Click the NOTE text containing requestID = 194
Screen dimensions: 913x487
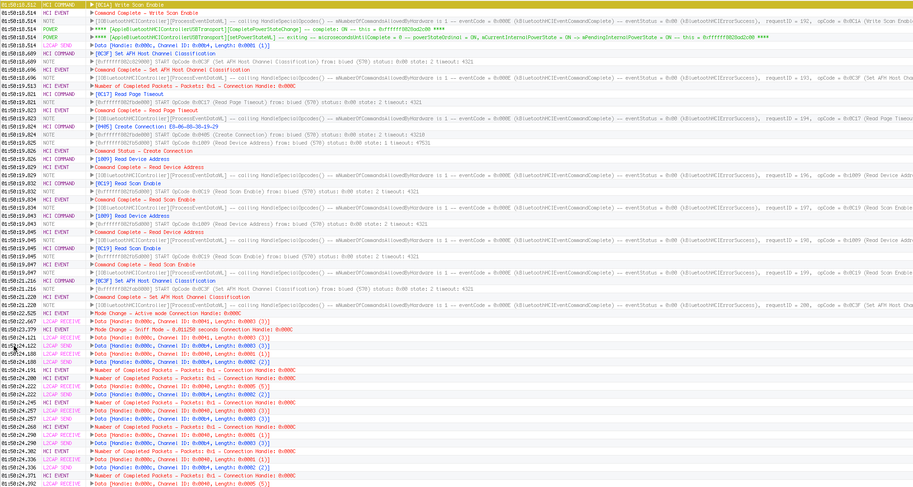[x=504, y=118]
